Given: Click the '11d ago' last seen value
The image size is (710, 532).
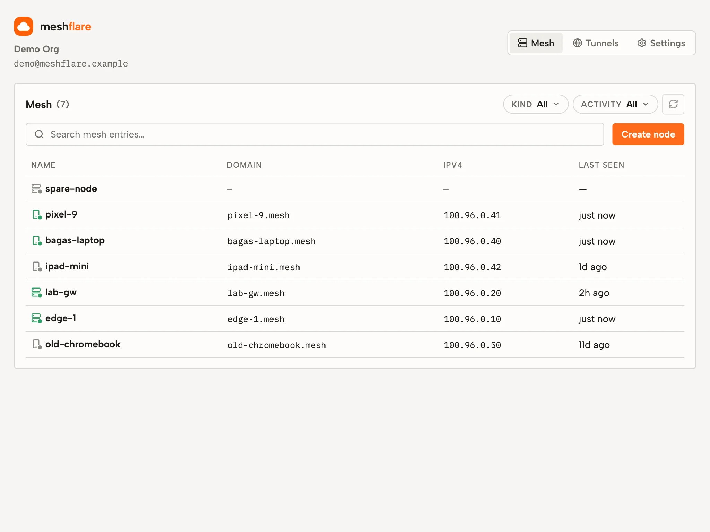Looking at the screenshot, I should (594, 345).
